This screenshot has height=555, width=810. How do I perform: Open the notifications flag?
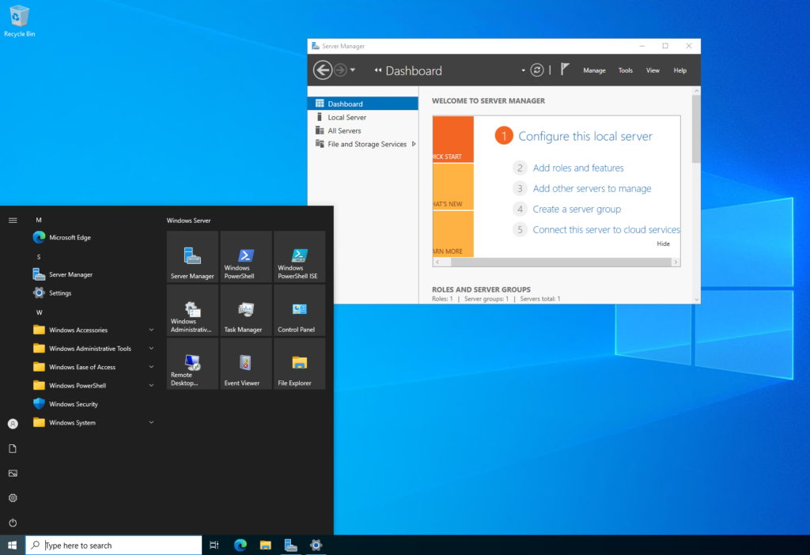tap(565, 70)
